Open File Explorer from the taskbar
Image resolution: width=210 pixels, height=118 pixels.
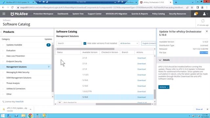23,116
